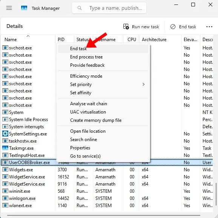Image resolution: width=218 pixels, height=218 pixels.
Task: Choose Open file location
Action: tap(103, 131)
